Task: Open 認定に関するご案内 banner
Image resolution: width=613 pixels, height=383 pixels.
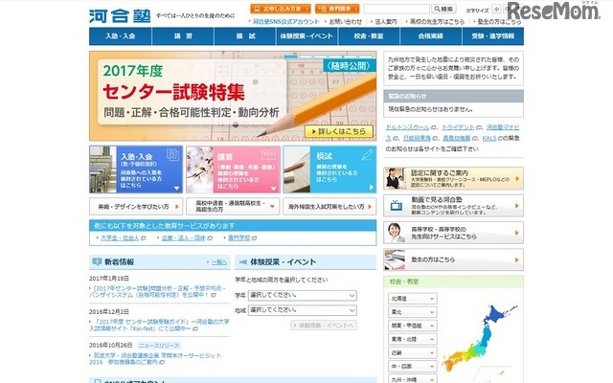Action: click(x=453, y=178)
